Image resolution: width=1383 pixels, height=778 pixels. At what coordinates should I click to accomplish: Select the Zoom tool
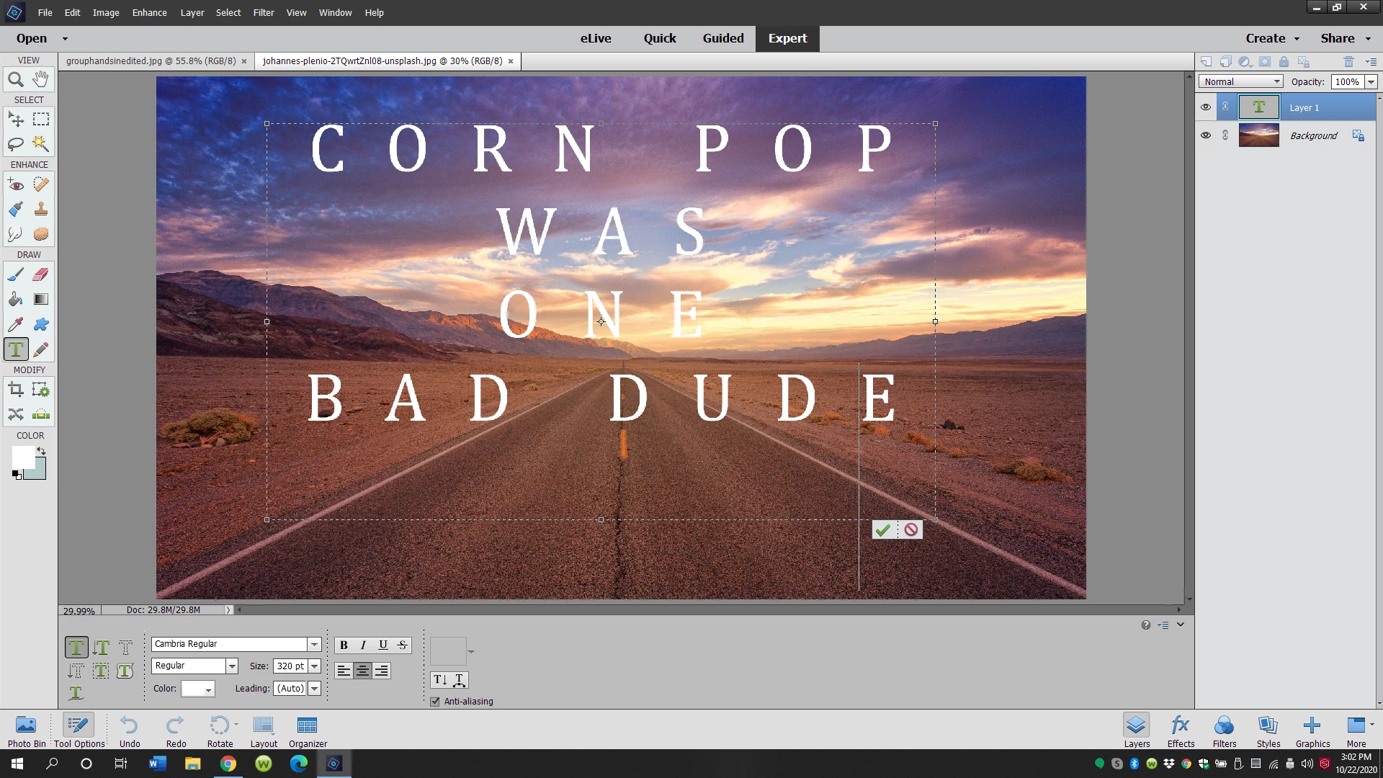16,80
